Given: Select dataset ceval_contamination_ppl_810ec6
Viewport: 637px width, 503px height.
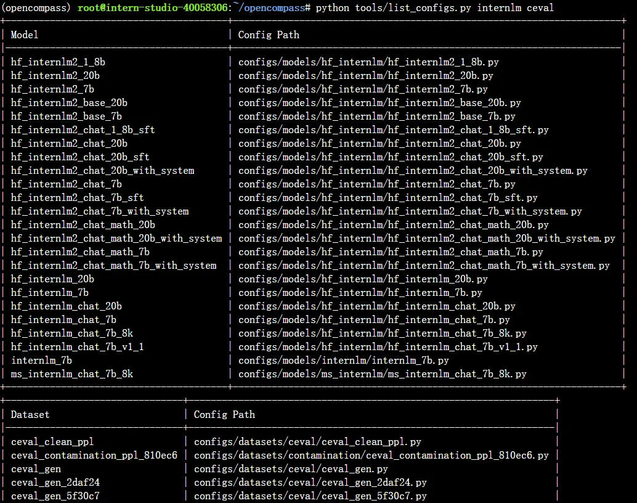Looking at the screenshot, I should point(94,455).
